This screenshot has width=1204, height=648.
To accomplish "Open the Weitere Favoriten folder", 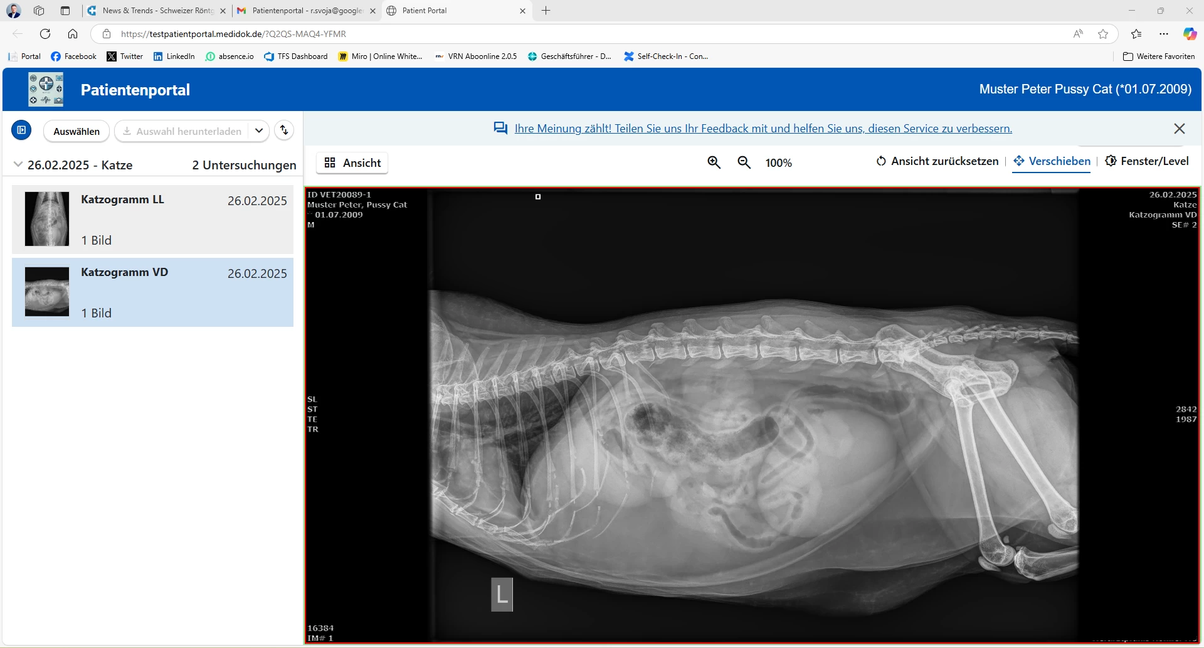I will pos(1159,56).
